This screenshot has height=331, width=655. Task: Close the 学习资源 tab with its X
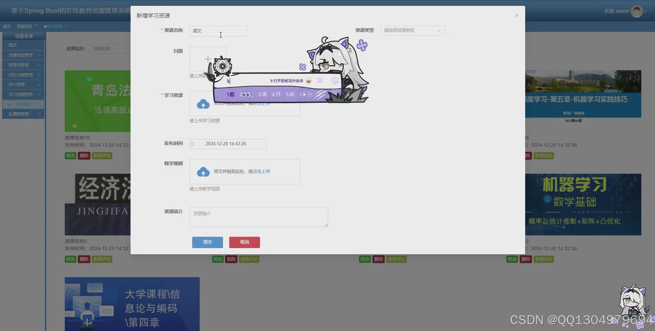pos(67,25)
